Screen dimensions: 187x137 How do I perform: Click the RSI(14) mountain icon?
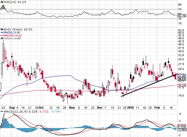tap(2, 2)
